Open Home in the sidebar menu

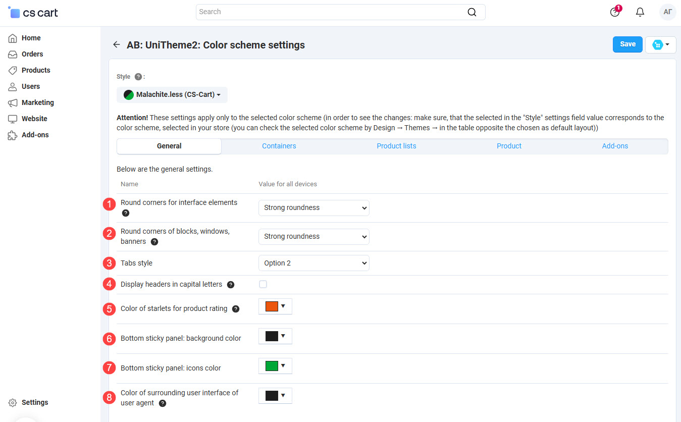(x=31, y=38)
